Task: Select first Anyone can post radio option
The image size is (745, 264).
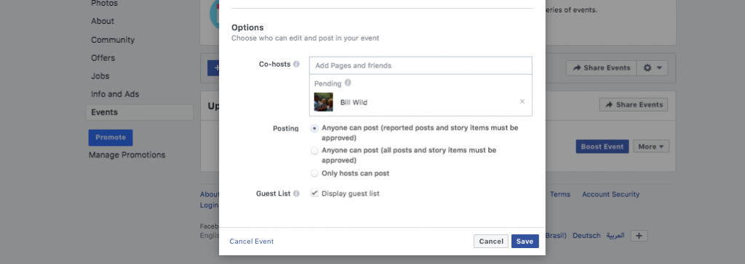Action: tap(314, 128)
